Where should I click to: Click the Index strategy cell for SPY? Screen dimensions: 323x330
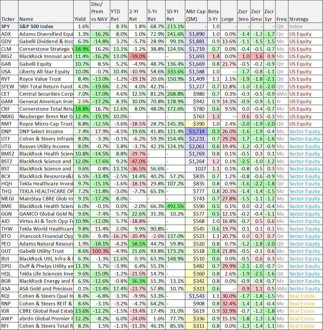(305, 26)
